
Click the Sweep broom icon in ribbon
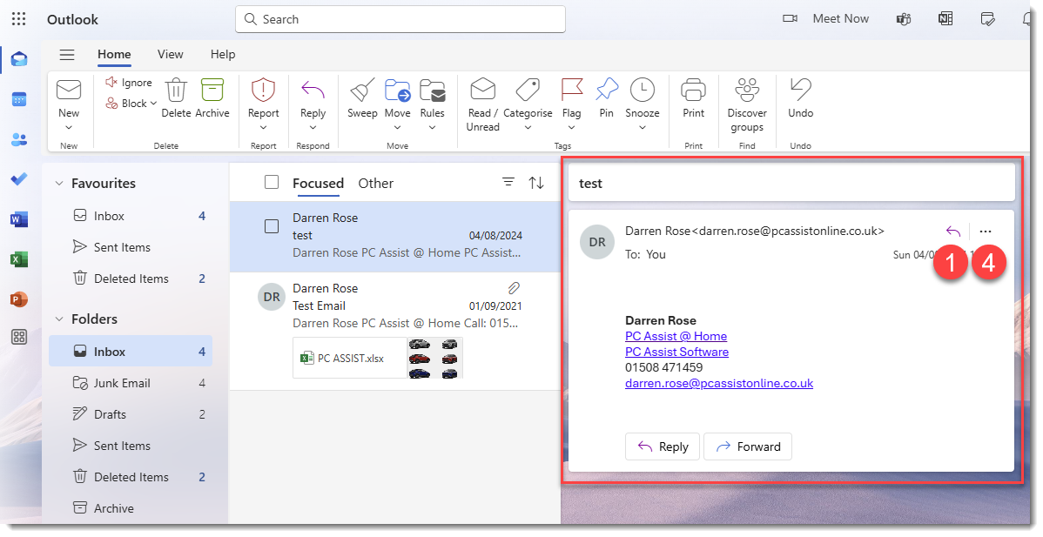pyautogui.click(x=362, y=91)
